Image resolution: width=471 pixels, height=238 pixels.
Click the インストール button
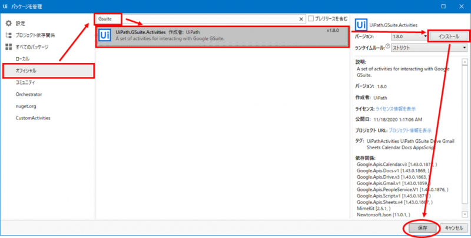[449, 36]
